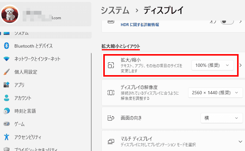
Task: Click the sidebar vertical scrollbar
Action: tap(91, 102)
